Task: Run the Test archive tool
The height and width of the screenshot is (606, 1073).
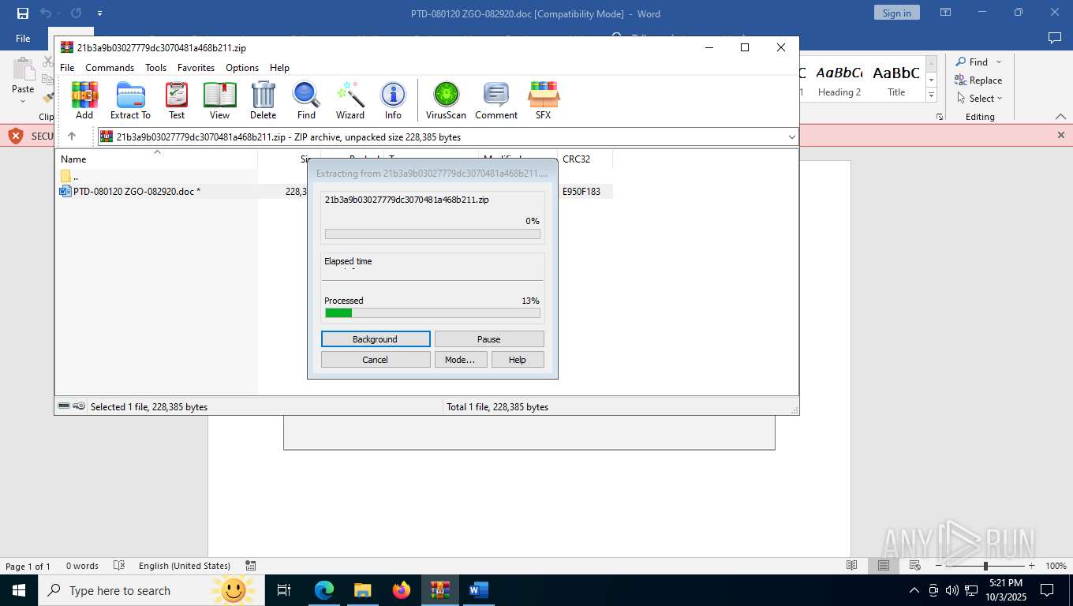Action: pos(177,100)
